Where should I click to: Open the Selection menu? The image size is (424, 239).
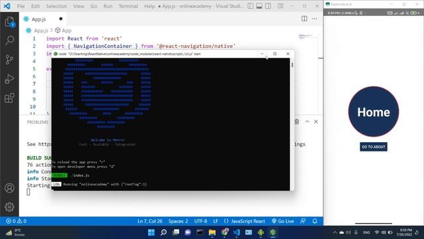click(x=56, y=6)
